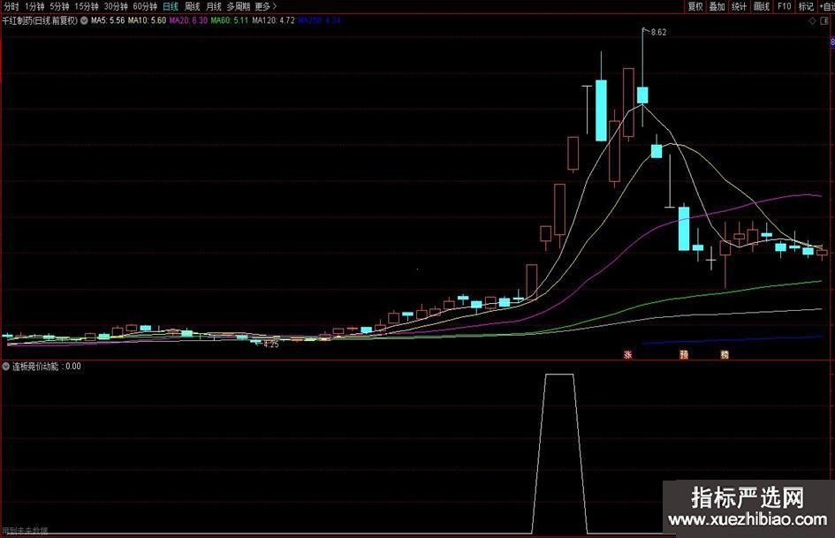Switch to the 月线 monthly chart
The height and width of the screenshot is (538, 835).
point(213,6)
